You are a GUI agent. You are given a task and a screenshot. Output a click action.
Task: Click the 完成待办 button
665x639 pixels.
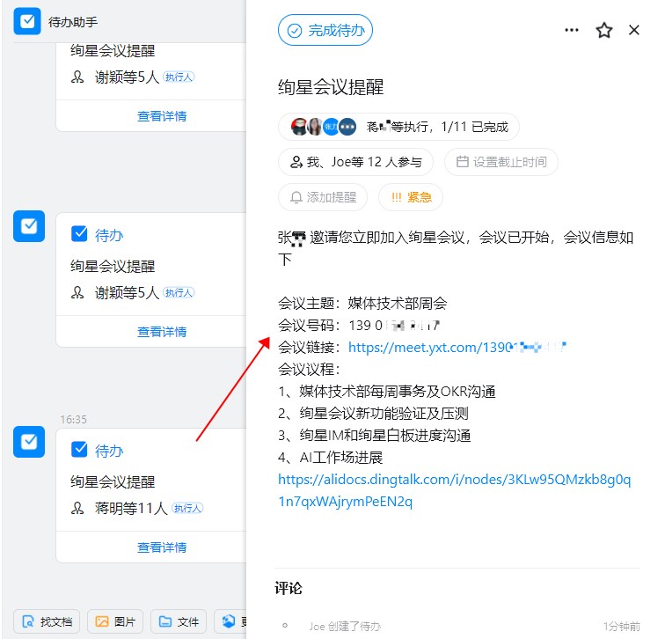325,30
